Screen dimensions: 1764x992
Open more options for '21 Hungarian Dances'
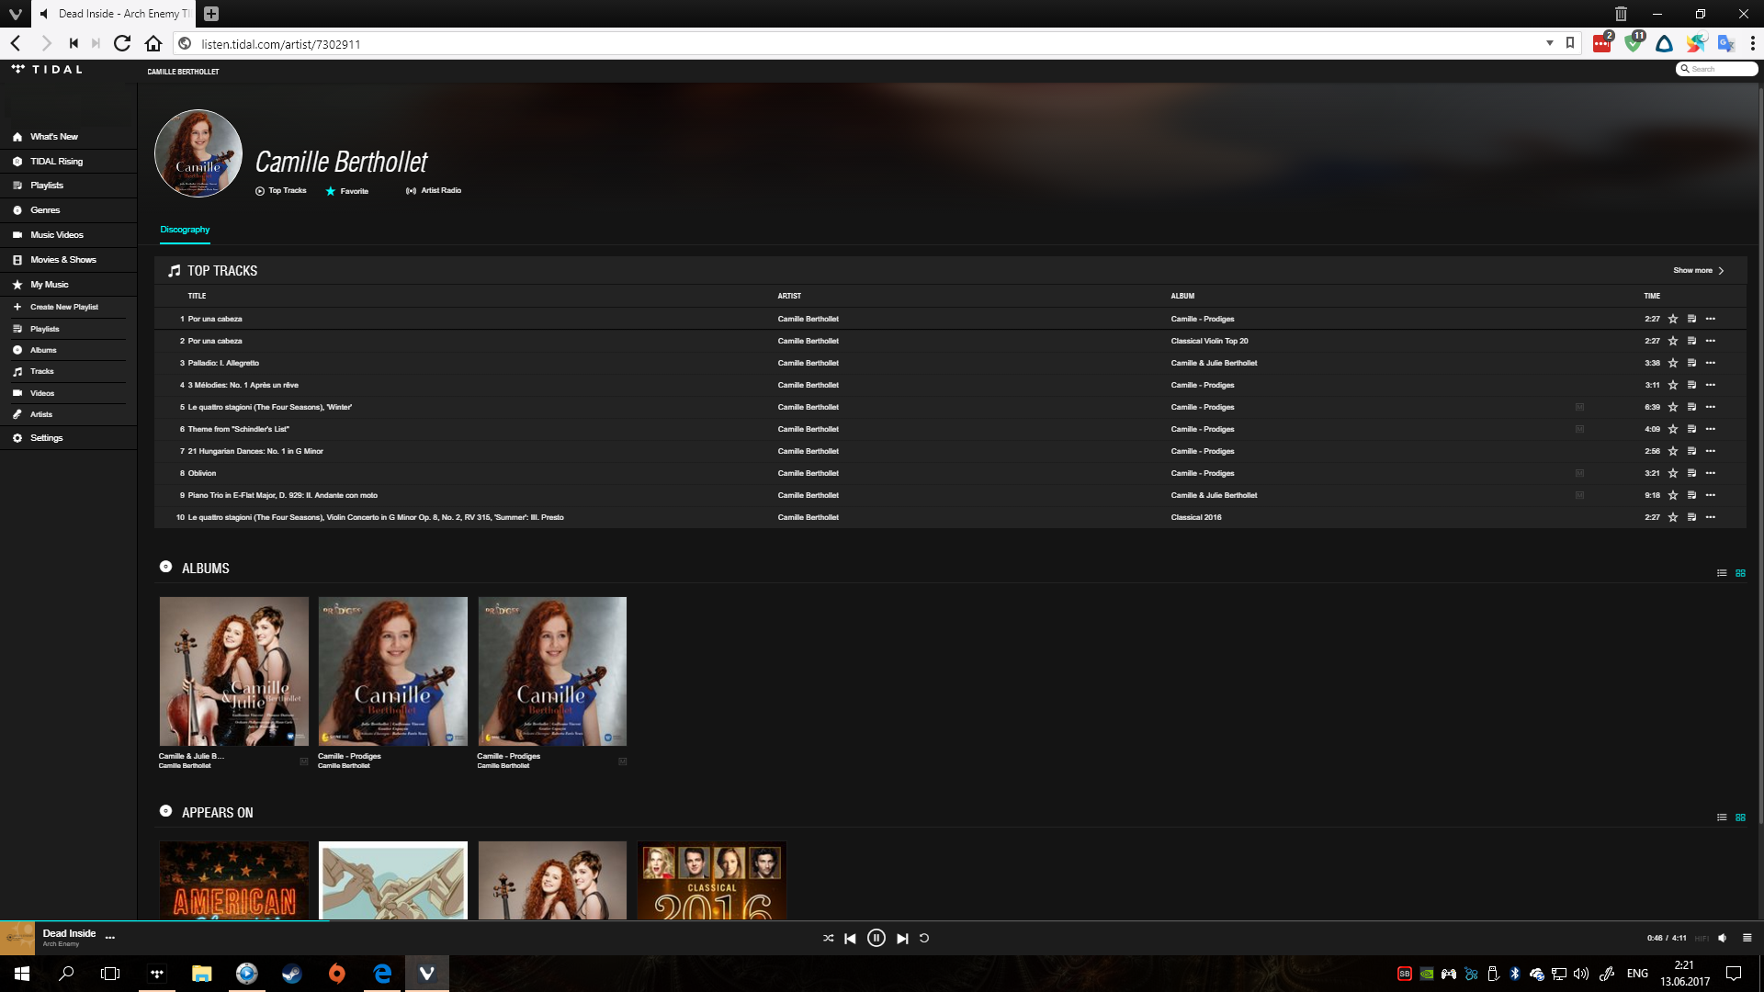click(x=1711, y=451)
